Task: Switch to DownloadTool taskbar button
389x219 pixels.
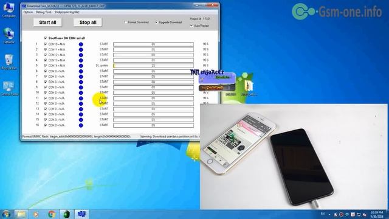Action: [81, 214]
